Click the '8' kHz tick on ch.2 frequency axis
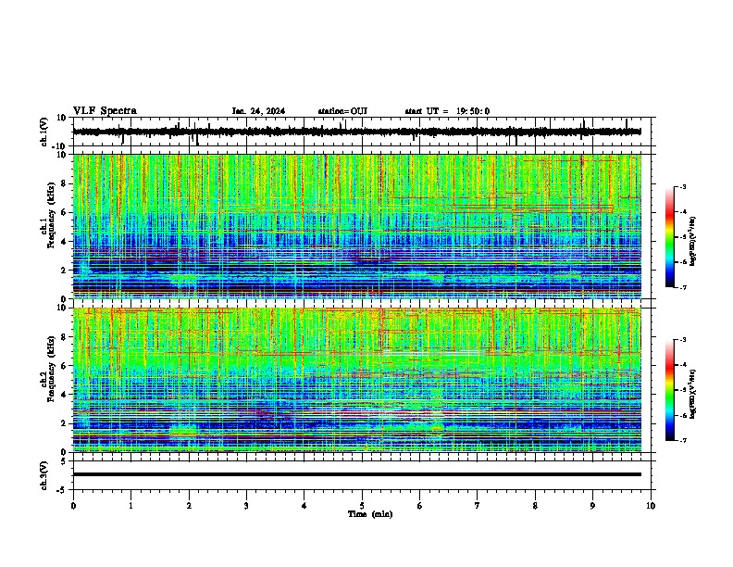 64,337
